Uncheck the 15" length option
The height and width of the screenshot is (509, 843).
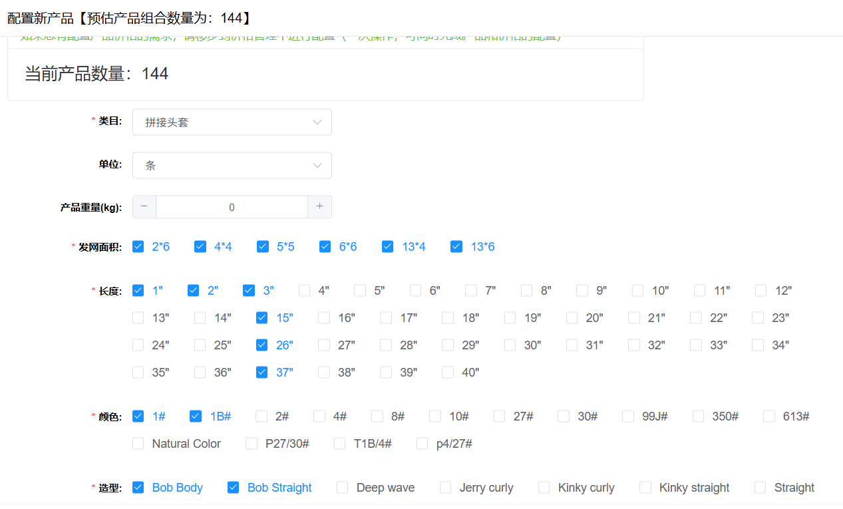pos(262,318)
